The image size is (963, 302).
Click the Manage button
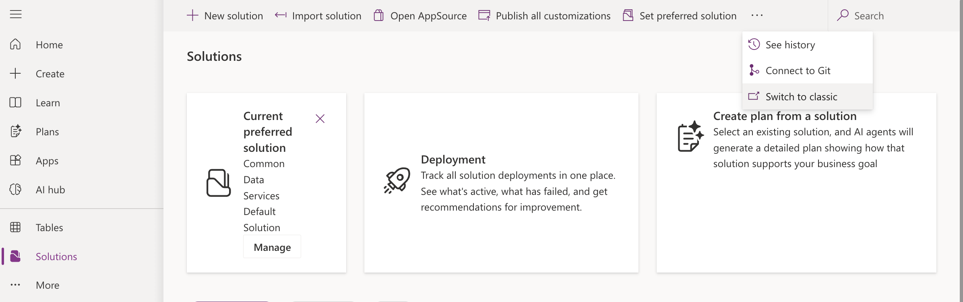(272, 247)
